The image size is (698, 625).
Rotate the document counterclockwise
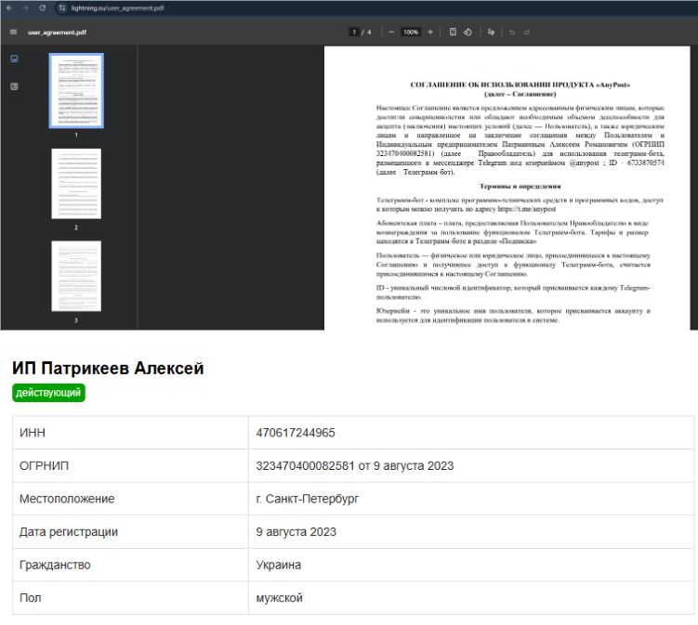pyautogui.click(x=468, y=32)
